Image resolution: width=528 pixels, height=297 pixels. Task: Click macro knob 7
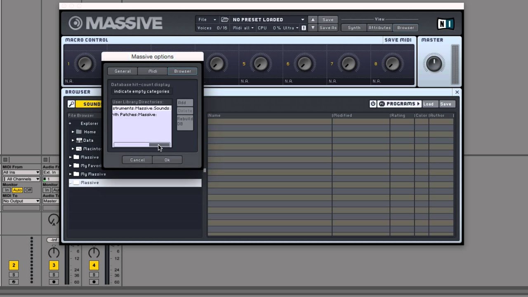click(348, 64)
